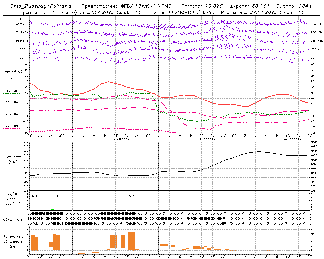Click the 850 гПа temperature legend entry

[x=12, y=102]
